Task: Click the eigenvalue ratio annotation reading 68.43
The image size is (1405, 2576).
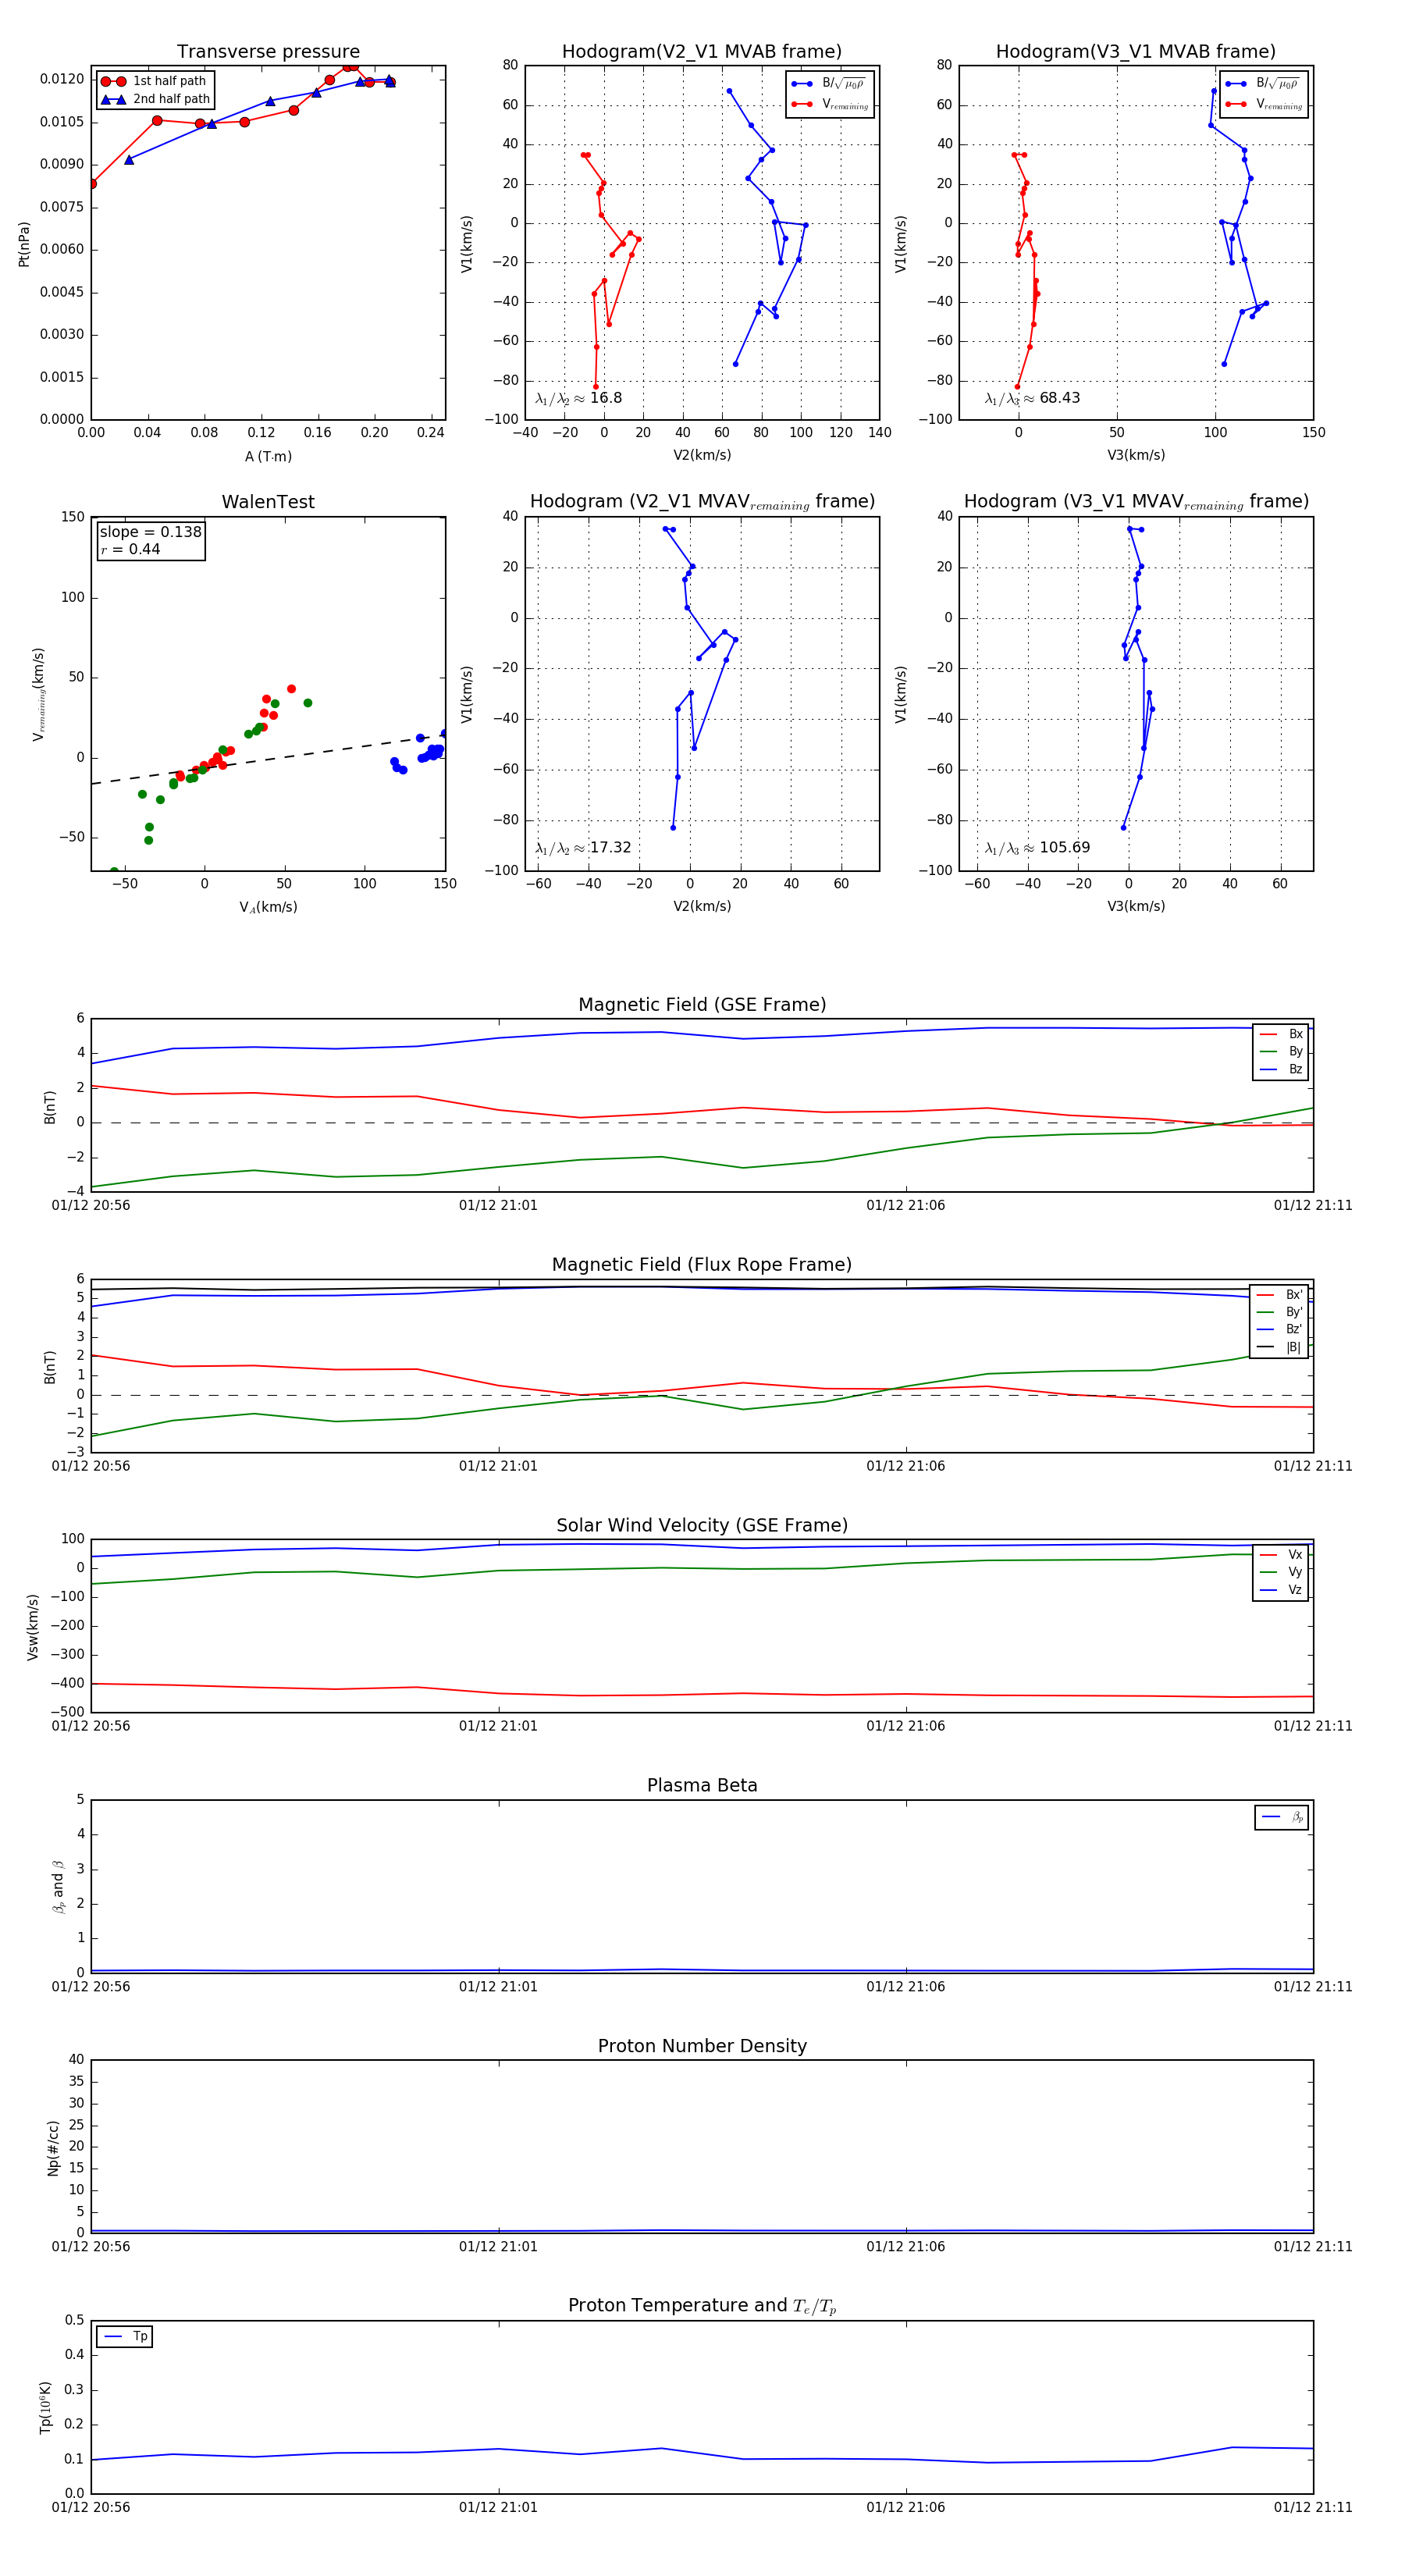Action: (x=1032, y=398)
